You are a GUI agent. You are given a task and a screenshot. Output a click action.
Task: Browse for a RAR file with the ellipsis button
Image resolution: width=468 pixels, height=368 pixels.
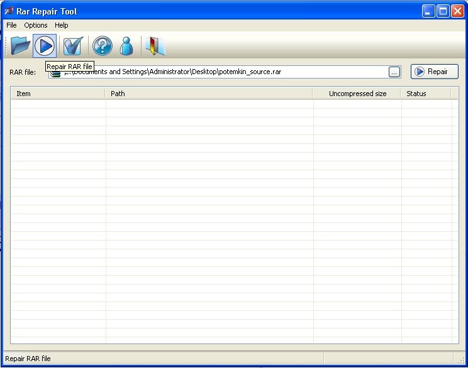[x=394, y=72]
